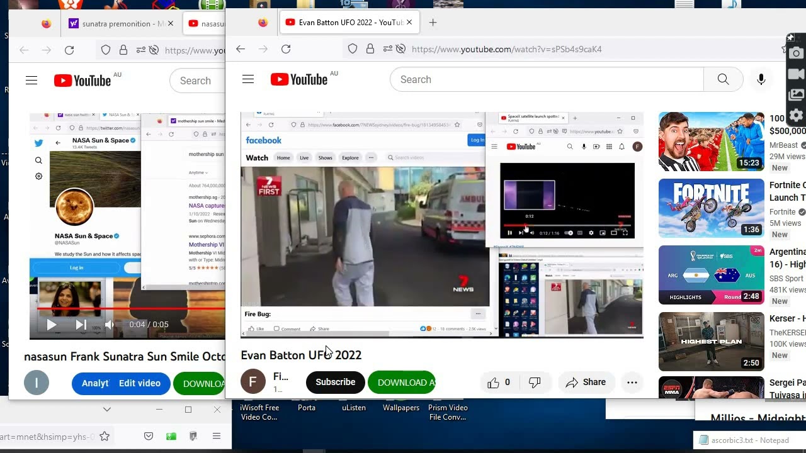The height and width of the screenshot is (453, 806).
Task: Open the YouTube guide menu in Evan Batton window
Action: click(248, 79)
